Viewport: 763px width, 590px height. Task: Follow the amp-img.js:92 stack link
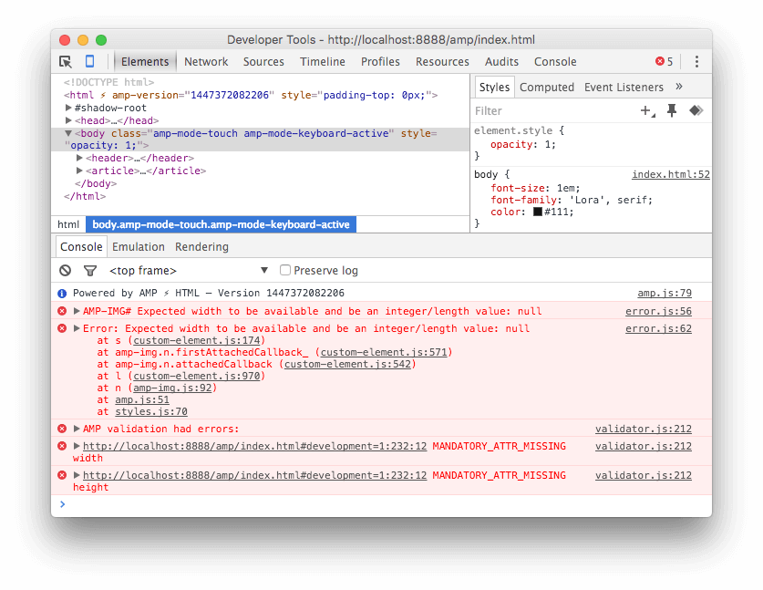(172, 388)
